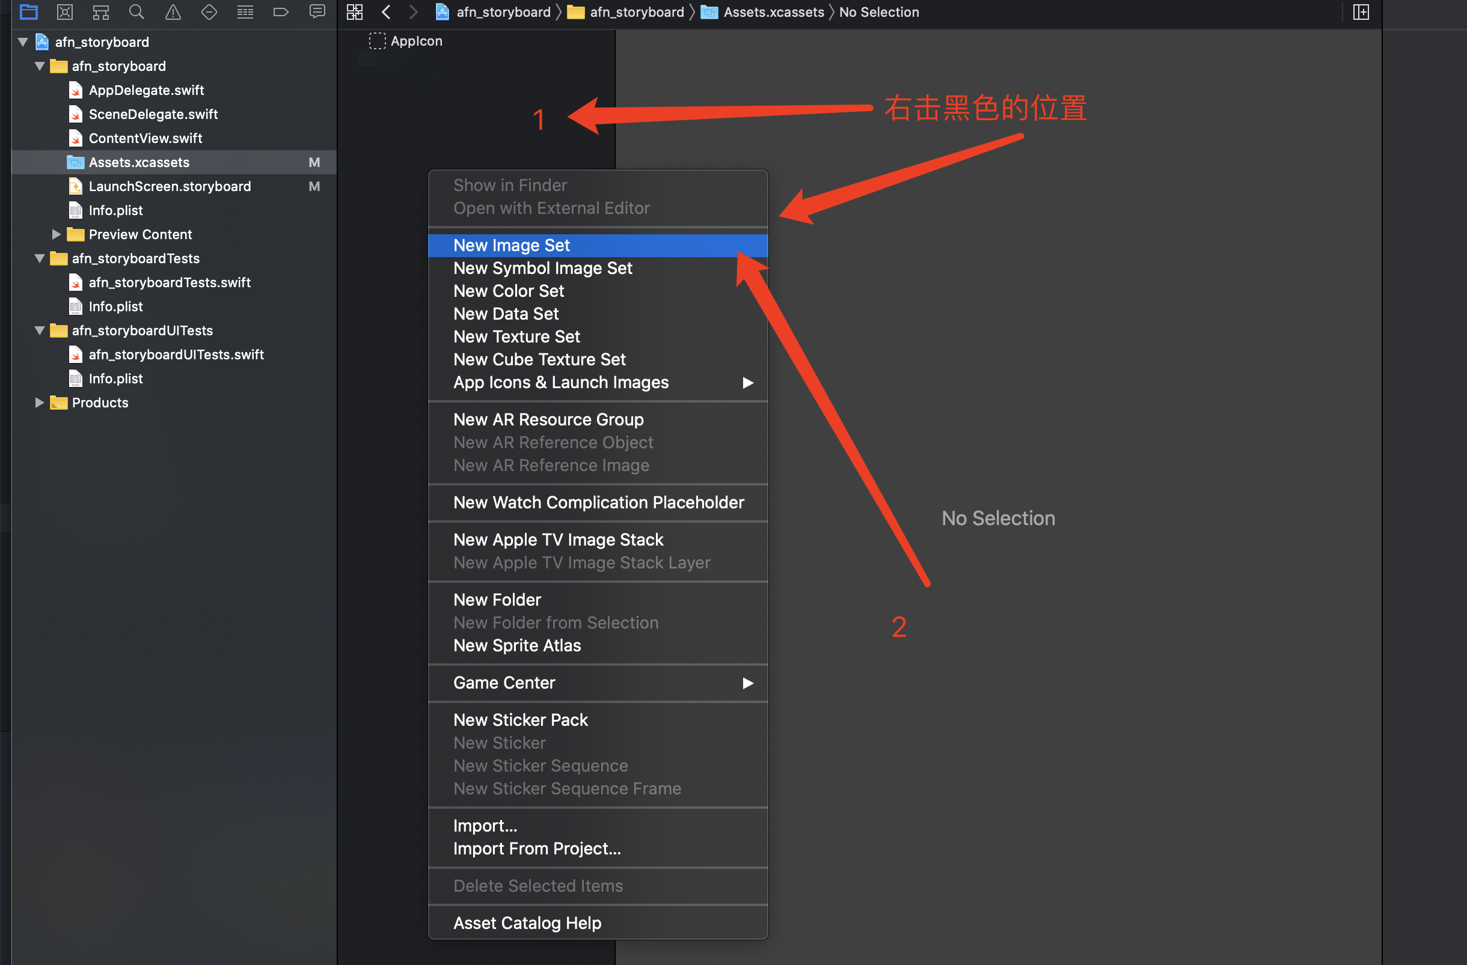1467x965 pixels.
Task: Open the Game Center submenu
Action: pos(598,683)
